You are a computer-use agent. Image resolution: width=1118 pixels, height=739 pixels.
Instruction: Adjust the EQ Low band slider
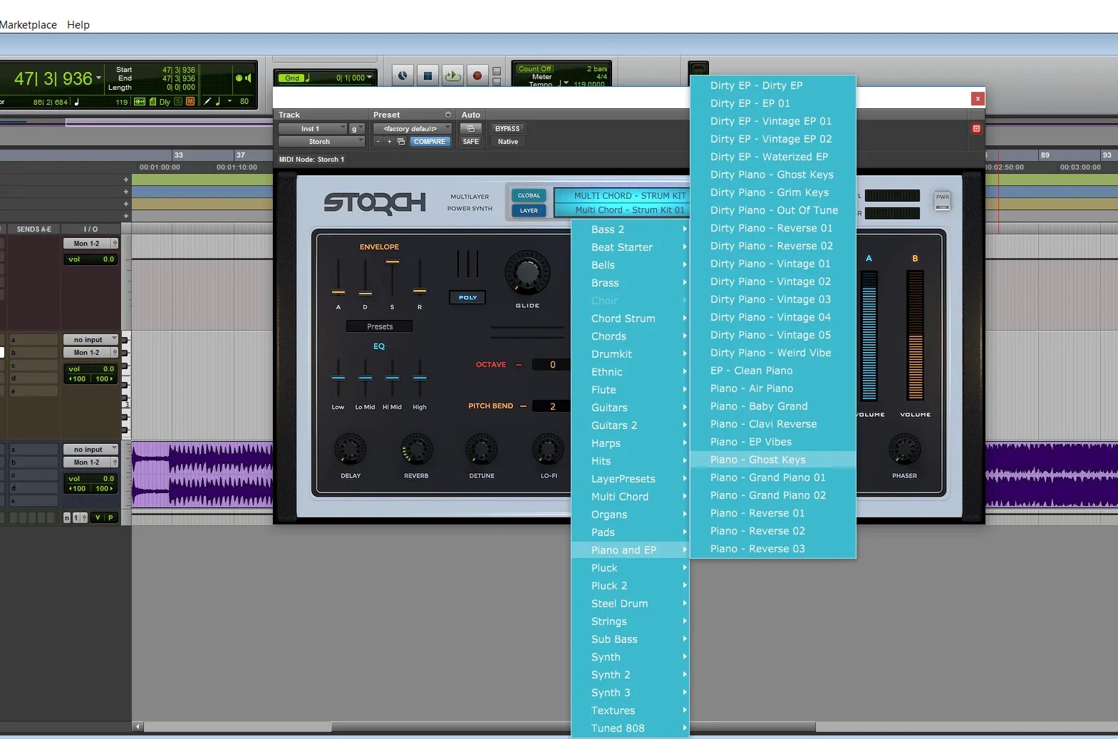[338, 378]
